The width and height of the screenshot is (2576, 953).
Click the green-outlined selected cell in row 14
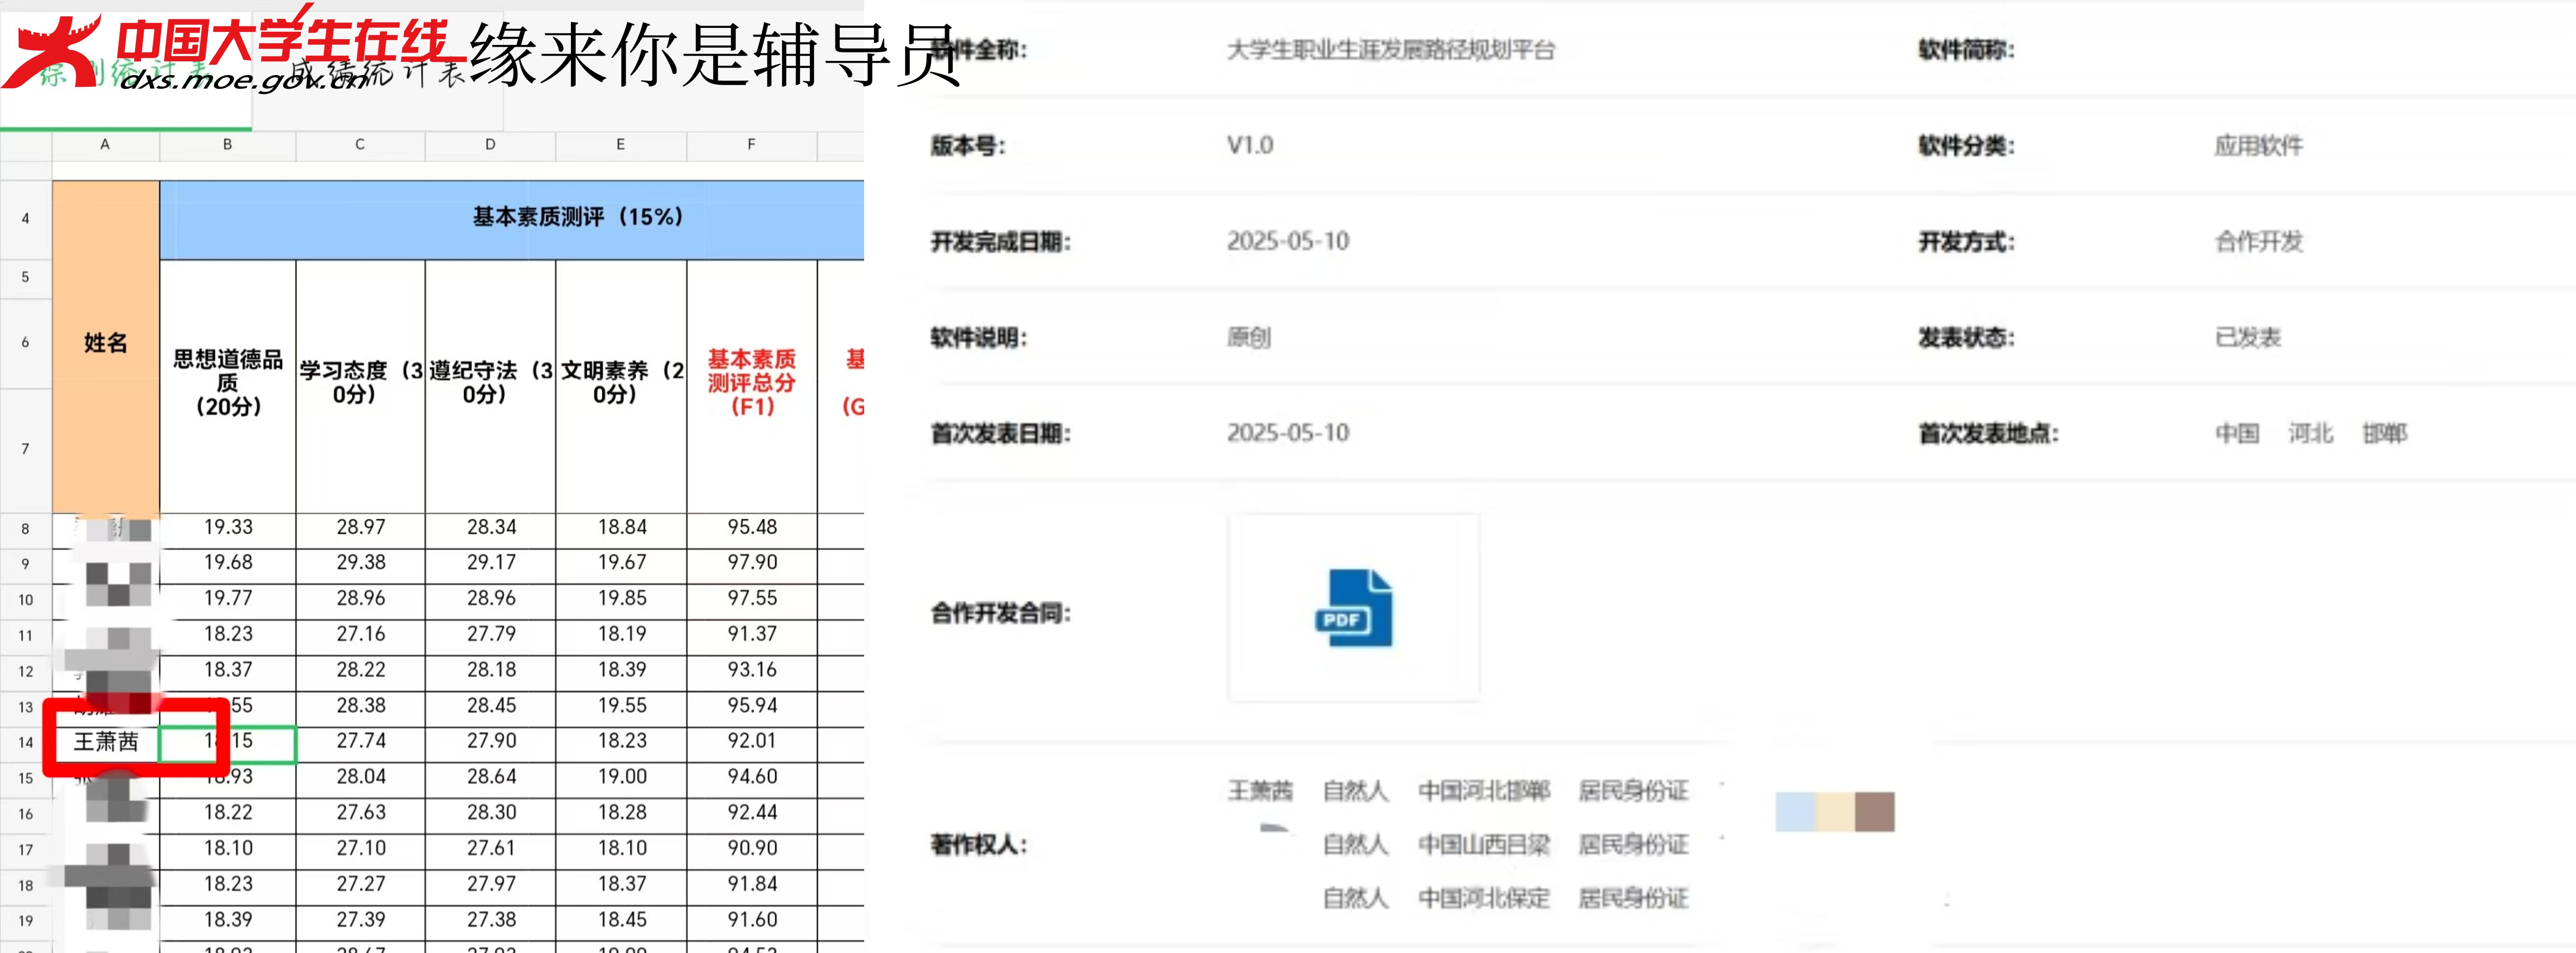click(x=228, y=742)
